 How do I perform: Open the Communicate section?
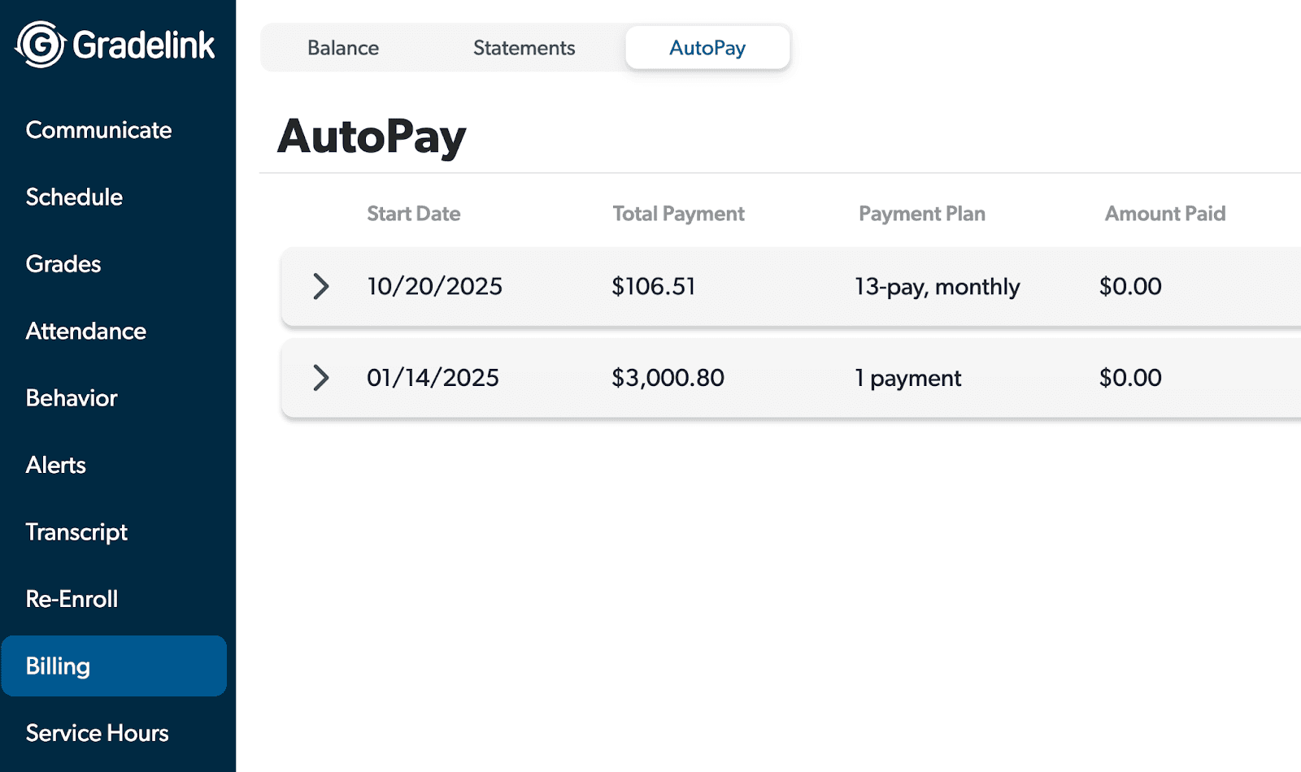click(98, 129)
